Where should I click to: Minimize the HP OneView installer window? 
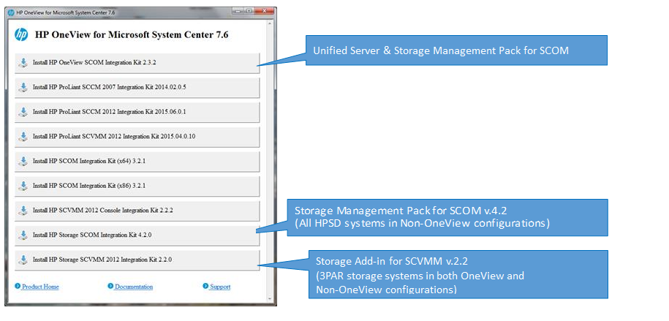(x=236, y=11)
